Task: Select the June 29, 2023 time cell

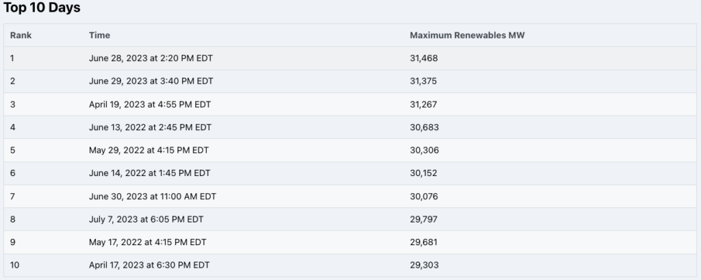Action: point(151,81)
